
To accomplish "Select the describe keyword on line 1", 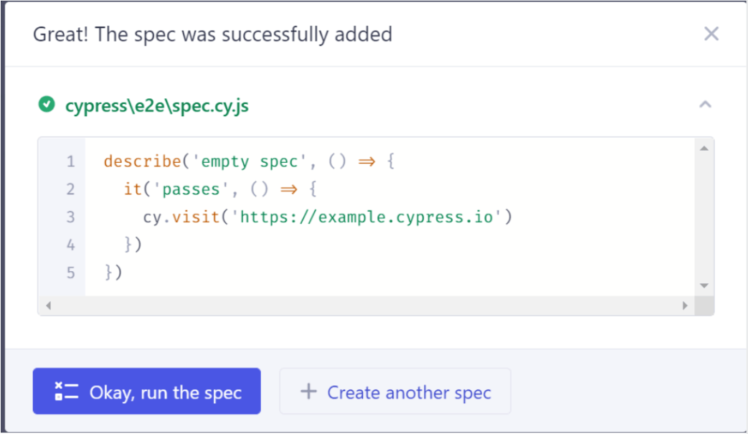I will 142,161.
